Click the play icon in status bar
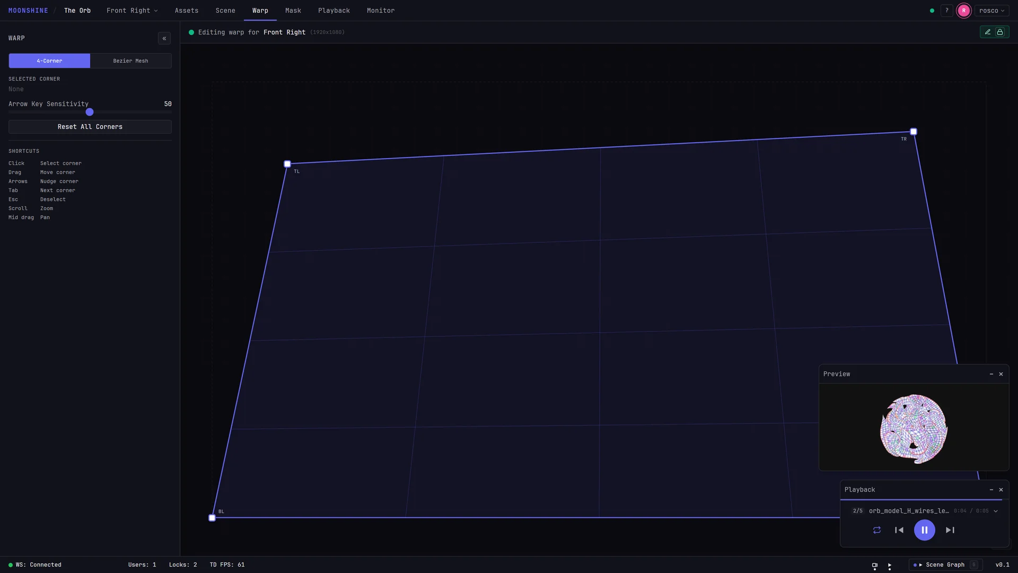This screenshot has width=1018, height=573. click(890, 566)
